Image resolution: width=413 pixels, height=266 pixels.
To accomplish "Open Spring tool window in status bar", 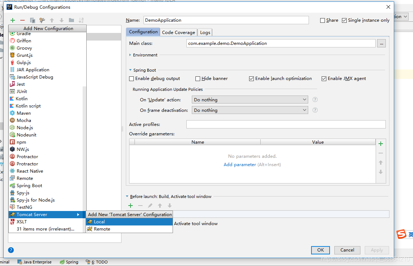I will tap(69, 262).
